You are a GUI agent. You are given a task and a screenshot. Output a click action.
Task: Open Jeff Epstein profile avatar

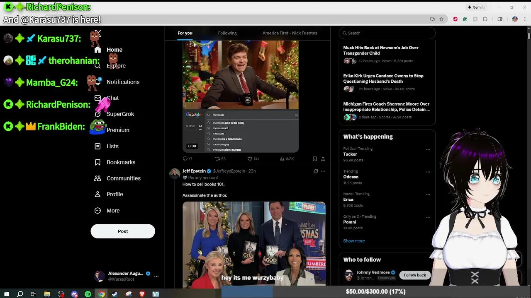point(175,174)
